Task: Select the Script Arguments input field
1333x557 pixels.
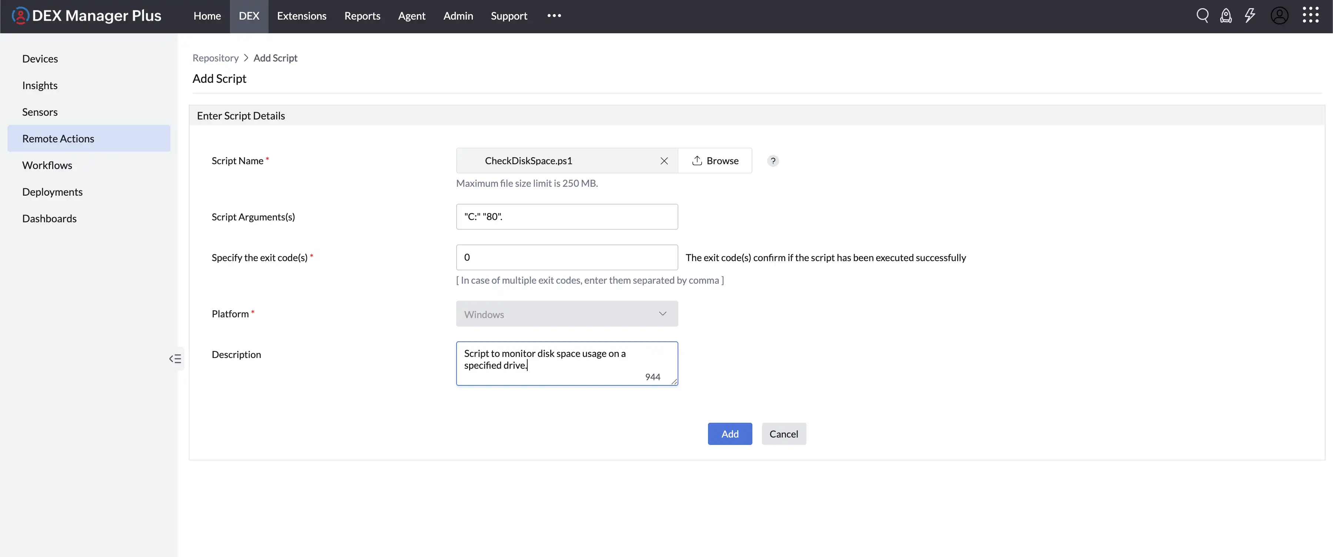Action: click(567, 216)
